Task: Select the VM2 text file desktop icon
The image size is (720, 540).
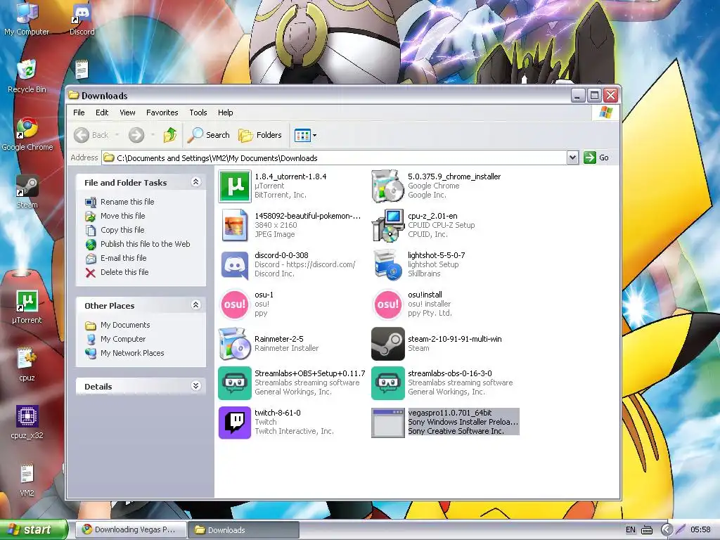Action: click(x=27, y=480)
